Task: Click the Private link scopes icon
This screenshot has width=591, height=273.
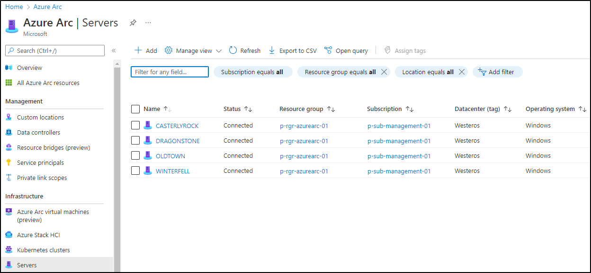Action: click(x=9, y=178)
